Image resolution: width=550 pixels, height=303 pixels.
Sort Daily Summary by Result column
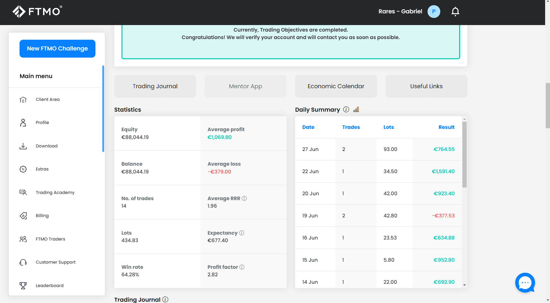[446, 127]
